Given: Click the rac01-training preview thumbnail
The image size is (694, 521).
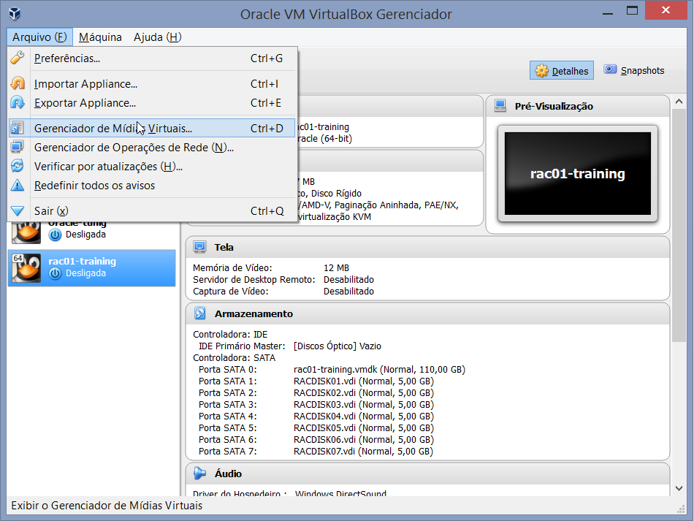Looking at the screenshot, I should [578, 173].
